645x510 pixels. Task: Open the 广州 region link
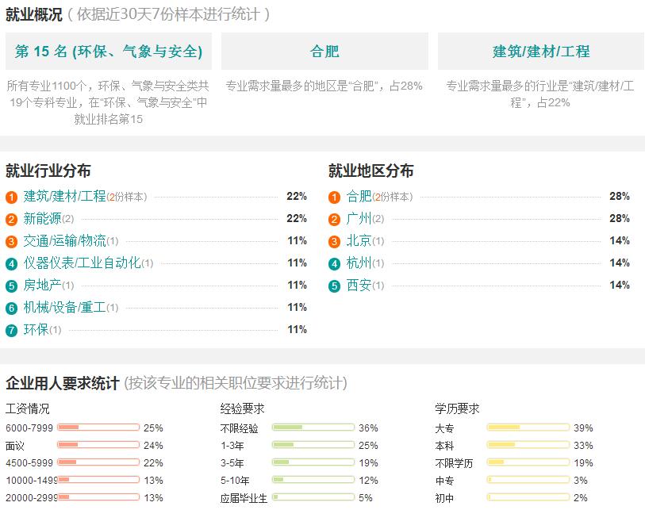coord(359,218)
